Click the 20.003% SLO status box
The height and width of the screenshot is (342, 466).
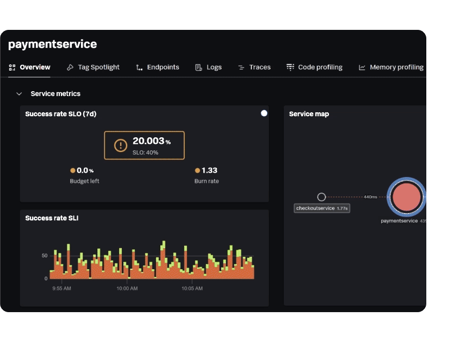(144, 145)
